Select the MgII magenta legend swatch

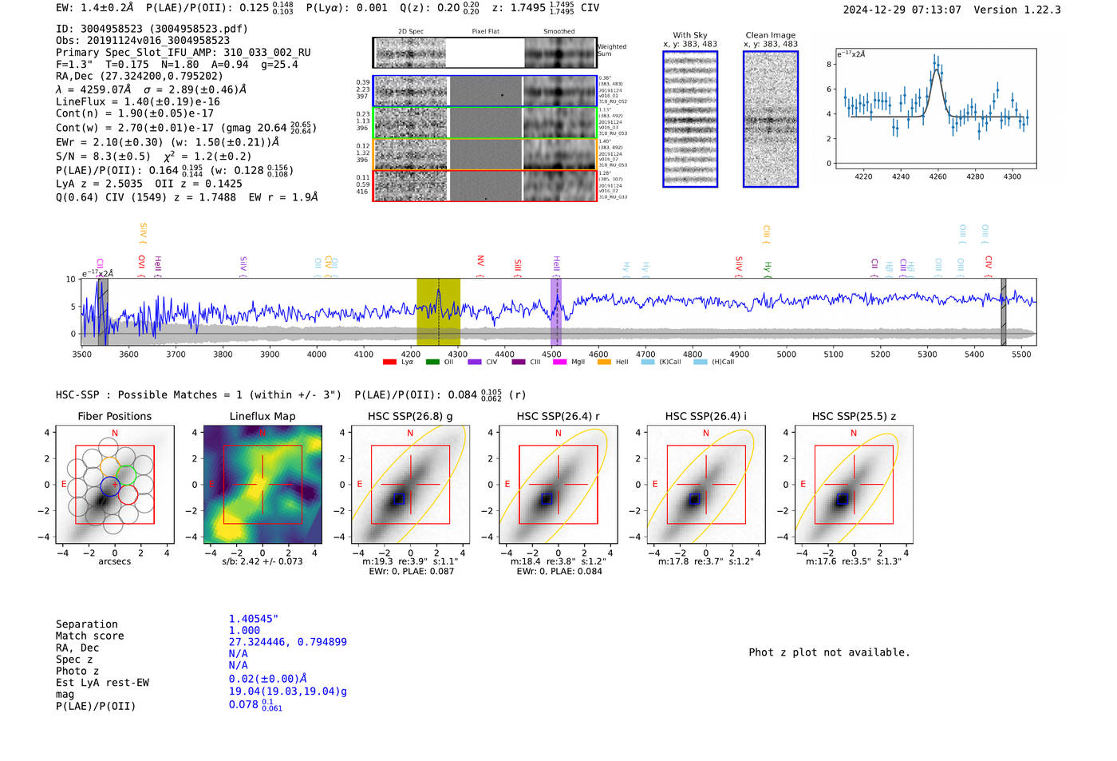[559, 362]
